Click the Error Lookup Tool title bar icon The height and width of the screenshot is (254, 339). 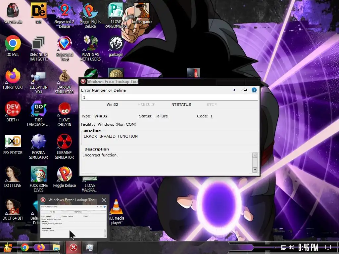tap(83, 81)
